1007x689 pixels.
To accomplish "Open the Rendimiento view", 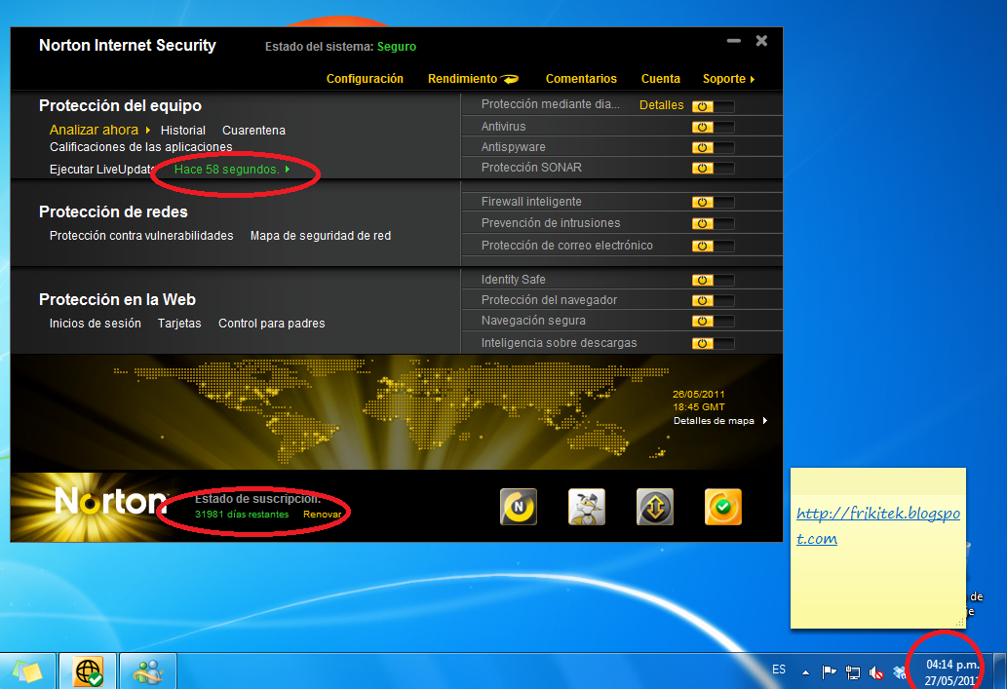I will pyautogui.click(x=462, y=79).
